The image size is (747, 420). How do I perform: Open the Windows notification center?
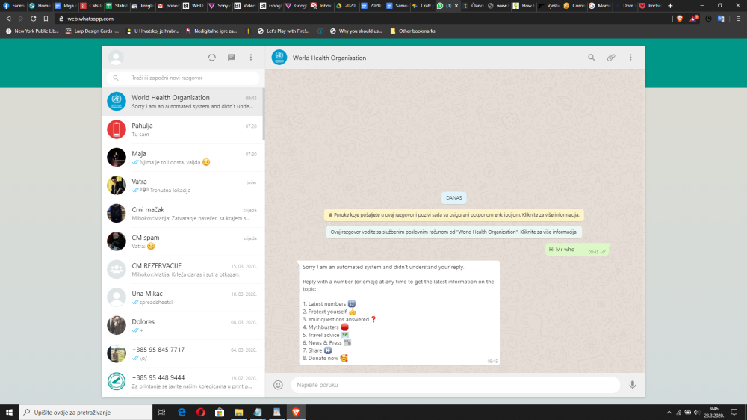734,413
